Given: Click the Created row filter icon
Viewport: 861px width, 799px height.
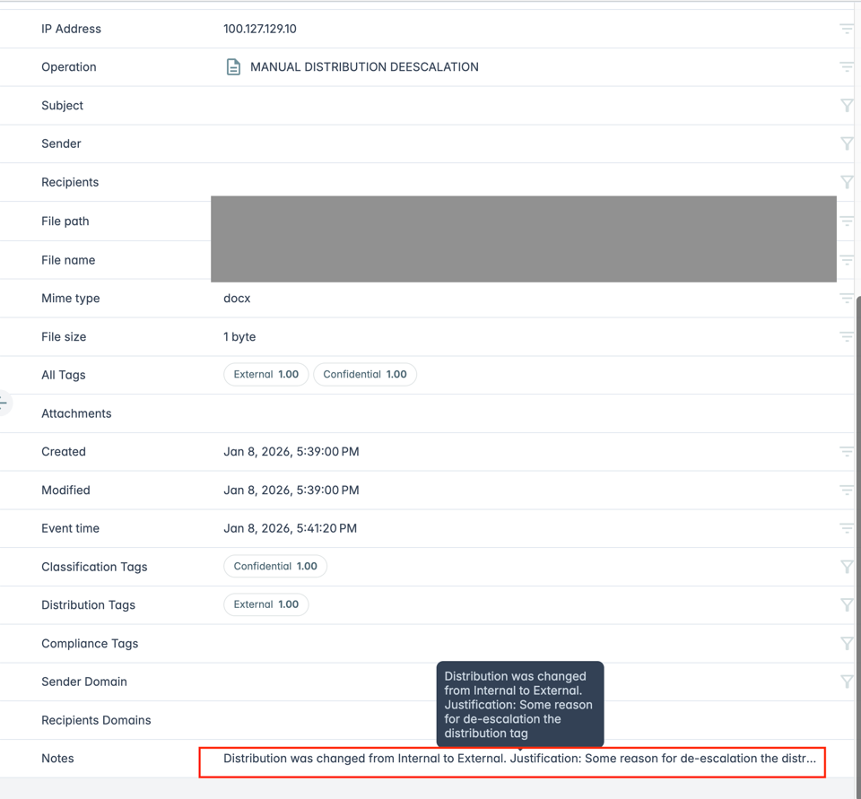Looking at the screenshot, I should click(x=846, y=452).
